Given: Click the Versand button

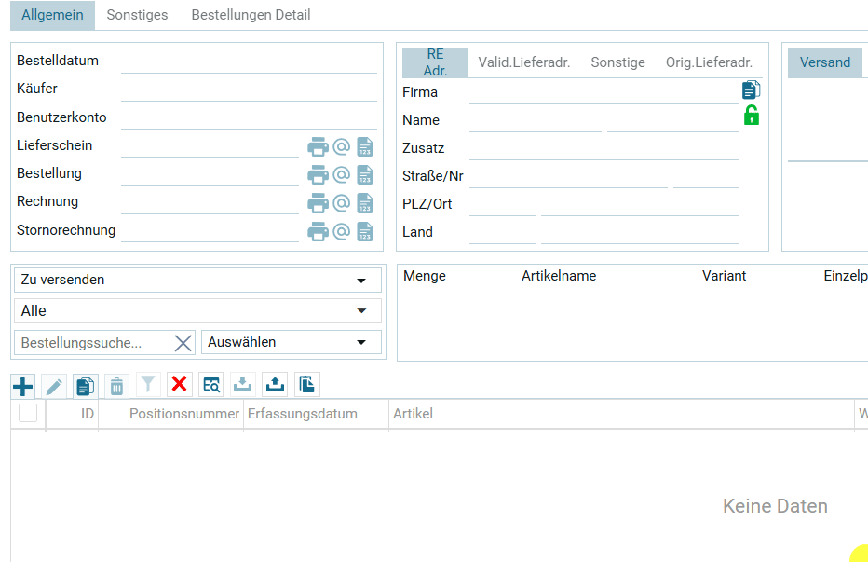Looking at the screenshot, I should click(x=824, y=62).
